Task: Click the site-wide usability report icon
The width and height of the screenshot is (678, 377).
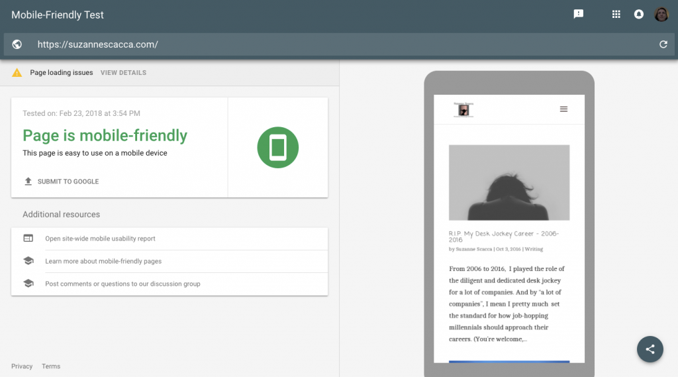Action: (x=28, y=239)
